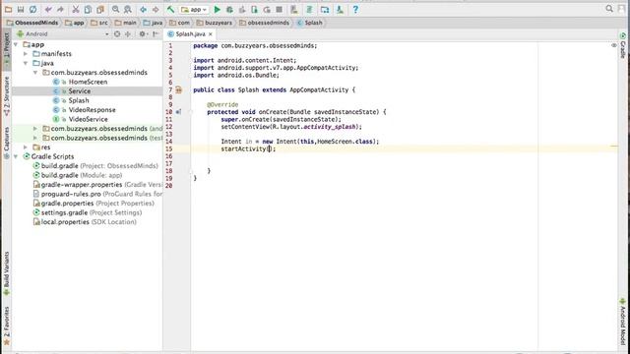Viewport: 630px width, 354px height.
Task: Open proguard-rules.pro file
Action: [x=97, y=194]
